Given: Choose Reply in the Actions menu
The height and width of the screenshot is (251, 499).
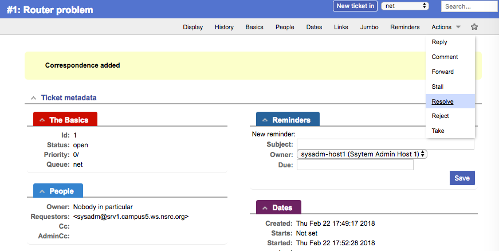Looking at the screenshot, I should click(439, 42).
